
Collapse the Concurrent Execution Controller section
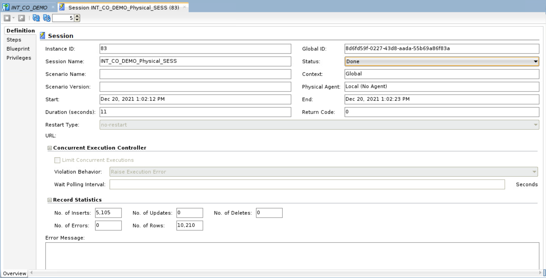(50, 148)
